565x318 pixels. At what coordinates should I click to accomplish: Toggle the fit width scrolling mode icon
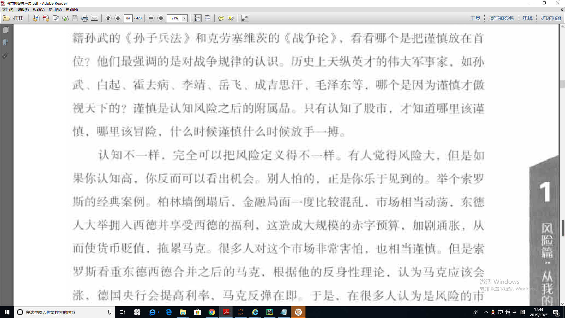point(198,18)
